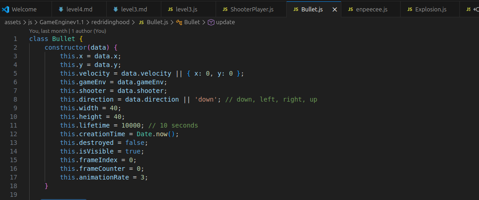Viewport: 479px width, 200px height.
Task: Click the markdown icon on level3.md tab
Action: (x=116, y=9)
